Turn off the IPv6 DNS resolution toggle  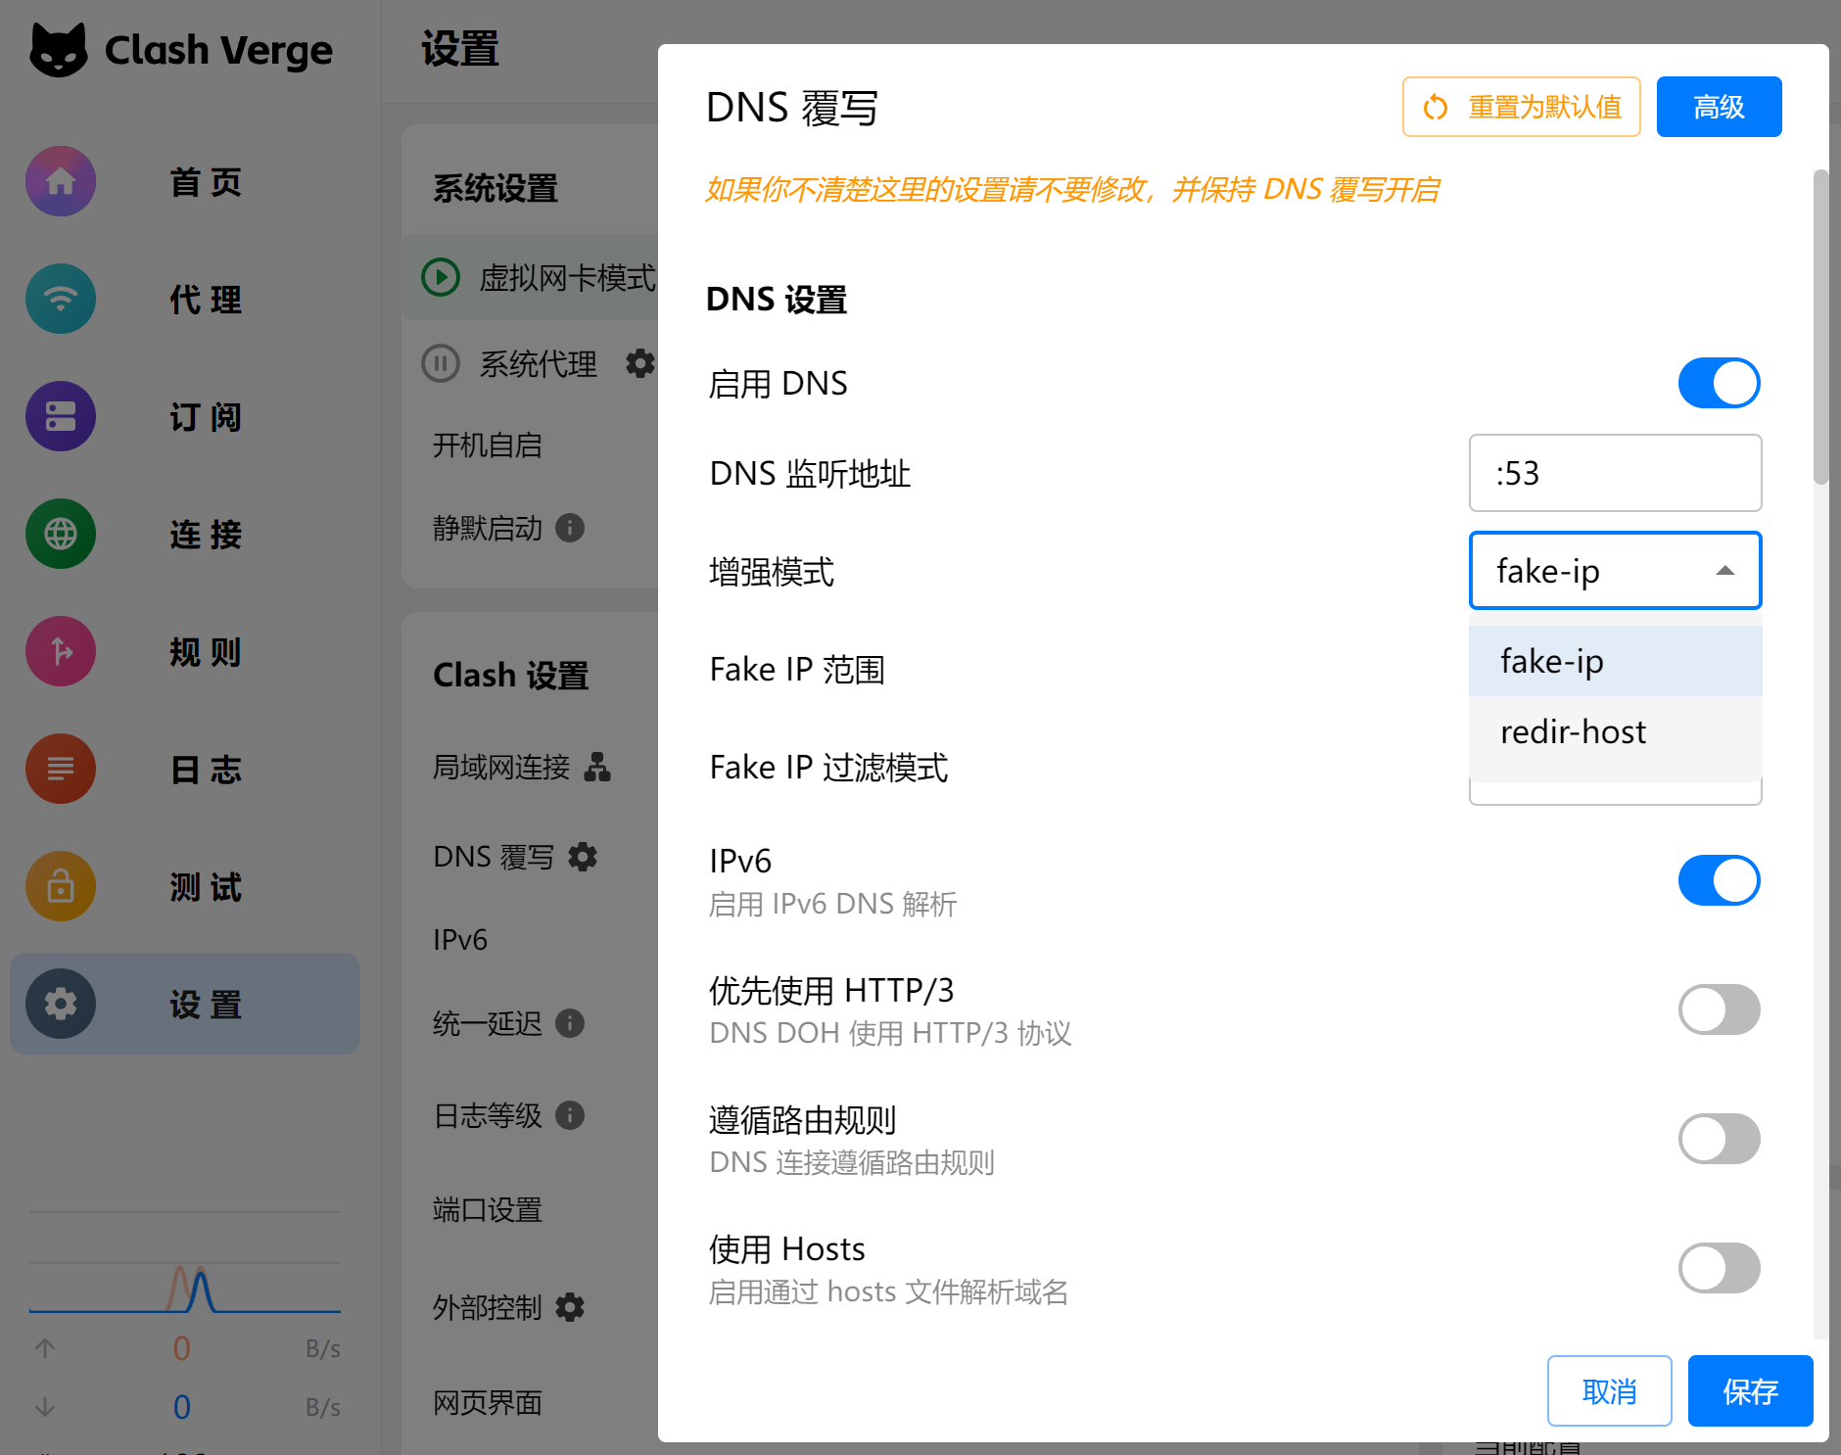click(1719, 880)
